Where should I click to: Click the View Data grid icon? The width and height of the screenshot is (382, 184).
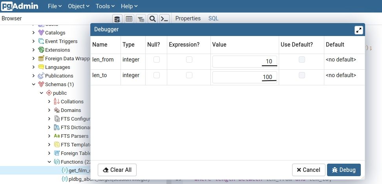click(129, 19)
